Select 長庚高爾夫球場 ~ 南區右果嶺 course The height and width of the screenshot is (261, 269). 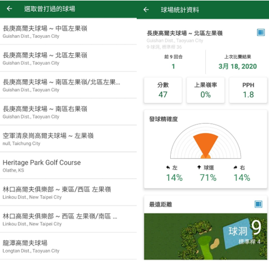68,112
